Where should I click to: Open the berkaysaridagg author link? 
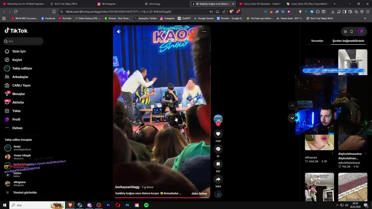[128, 187]
